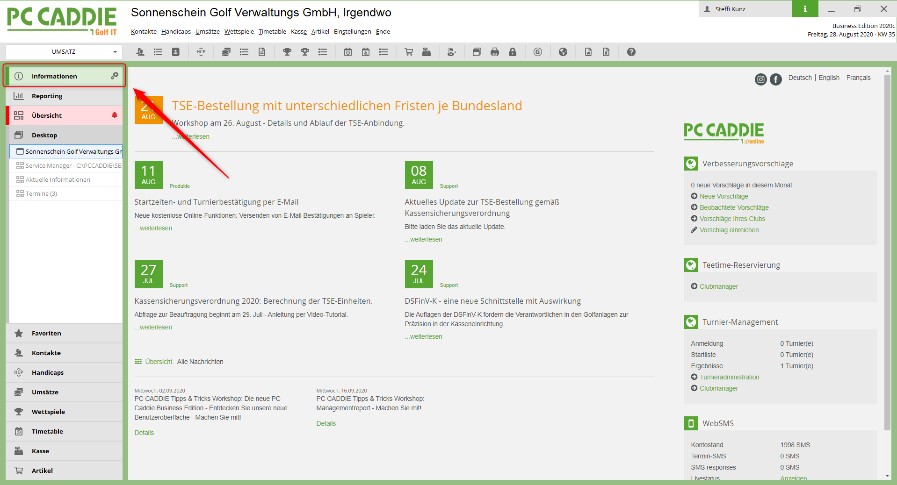The image size is (897, 485).
Task: Click the stacked windows toolbar icon
Action: 477,52
